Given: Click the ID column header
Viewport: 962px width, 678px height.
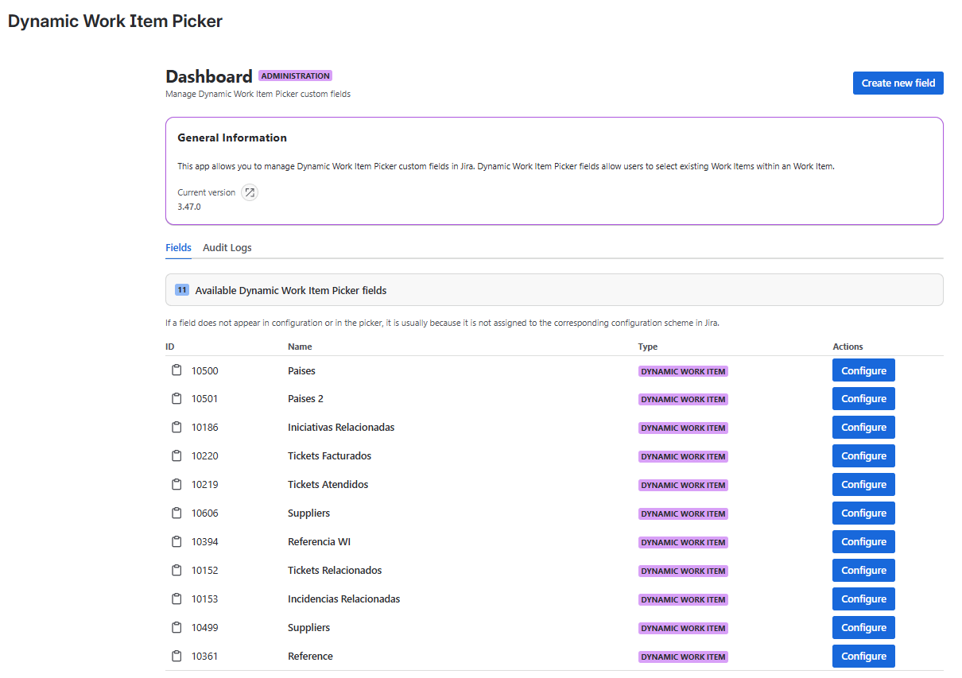Looking at the screenshot, I should click(169, 347).
